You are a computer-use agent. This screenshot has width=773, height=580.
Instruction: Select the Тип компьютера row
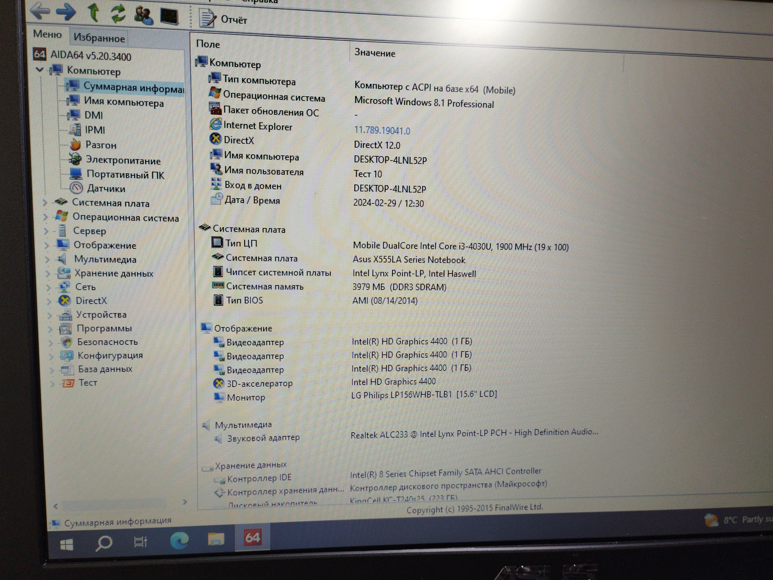tap(362, 85)
